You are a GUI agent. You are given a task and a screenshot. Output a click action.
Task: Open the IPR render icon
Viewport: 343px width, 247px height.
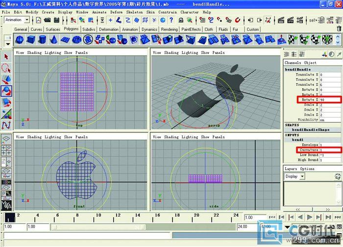pos(290,20)
